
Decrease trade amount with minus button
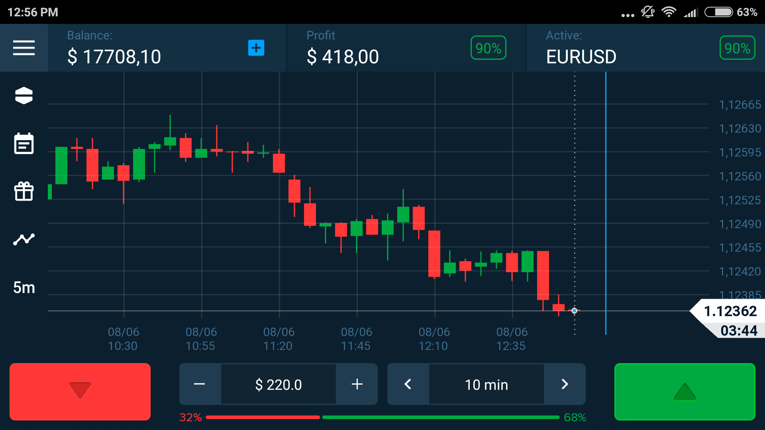point(200,384)
